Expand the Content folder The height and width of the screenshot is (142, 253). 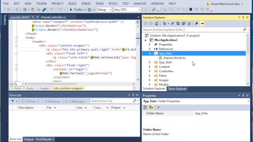[x=149, y=67]
